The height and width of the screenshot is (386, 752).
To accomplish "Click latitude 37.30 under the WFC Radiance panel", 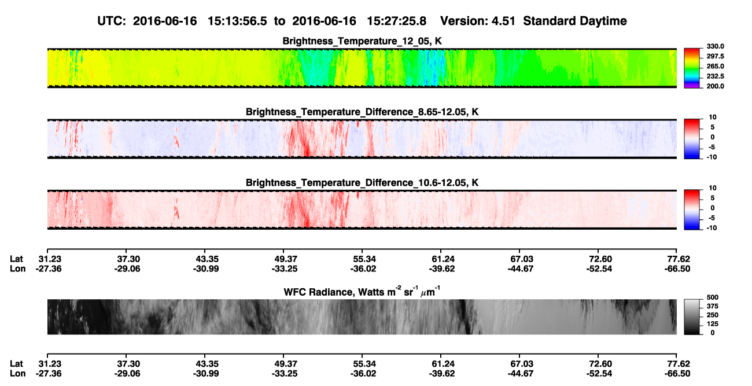I will (x=128, y=364).
